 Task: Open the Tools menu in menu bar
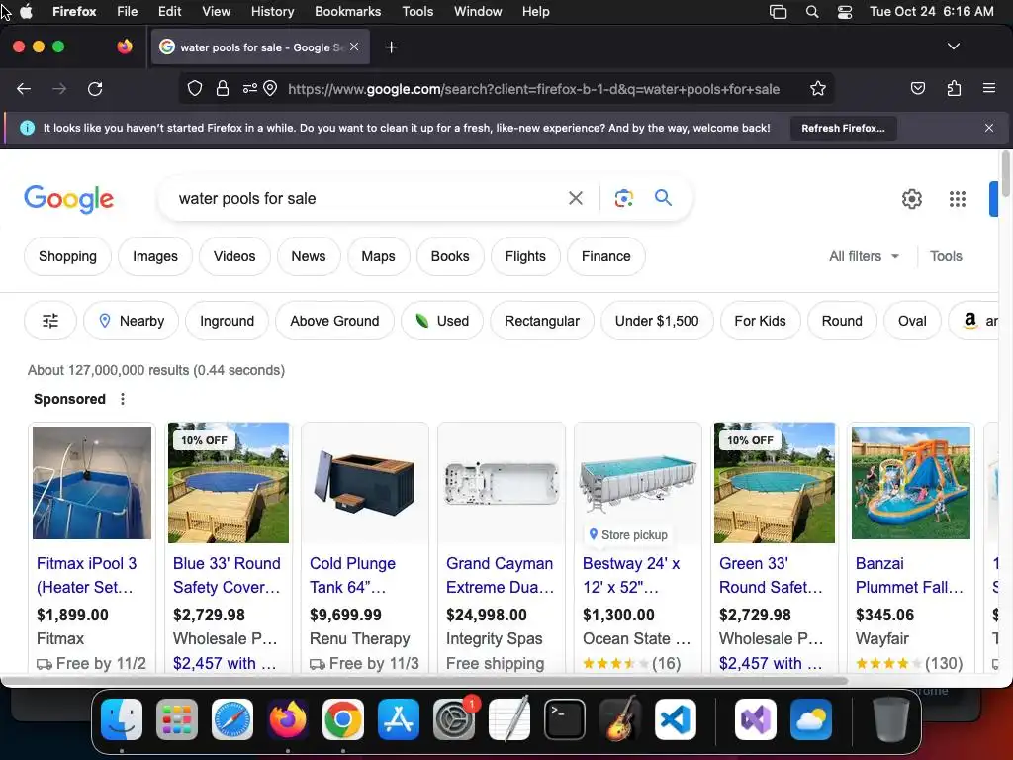(x=417, y=11)
